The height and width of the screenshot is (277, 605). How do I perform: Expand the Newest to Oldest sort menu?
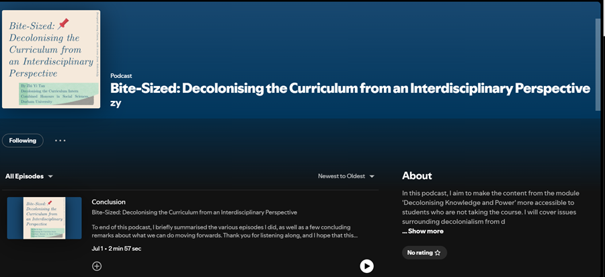click(x=346, y=176)
